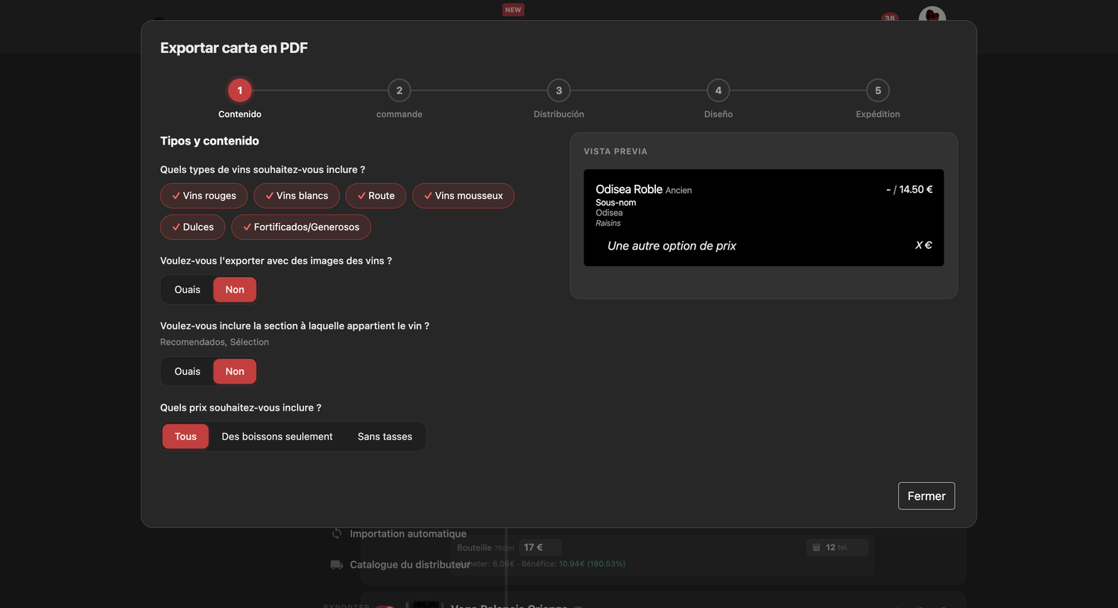Close the dialog with the Fermer button
This screenshot has width=1118, height=608.
point(926,496)
